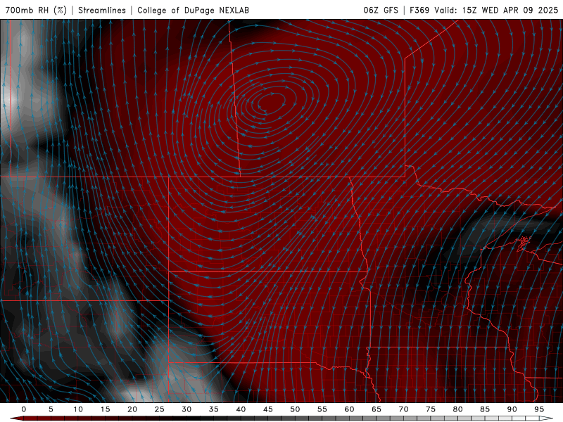Click the "50" label on the color scale
Screen dimensions: 563x422
pyautogui.click(x=295, y=409)
